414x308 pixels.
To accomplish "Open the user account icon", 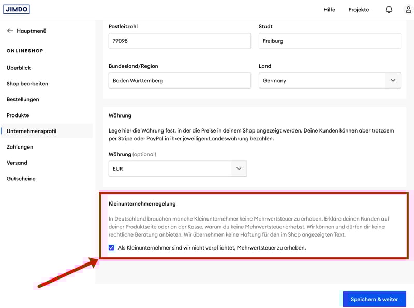I will (x=408, y=10).
